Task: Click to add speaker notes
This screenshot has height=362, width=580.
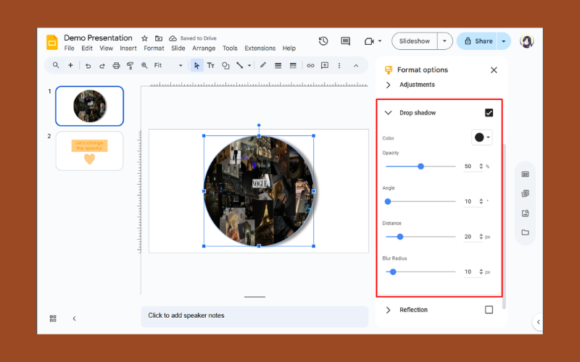Action: click(254, 316)
